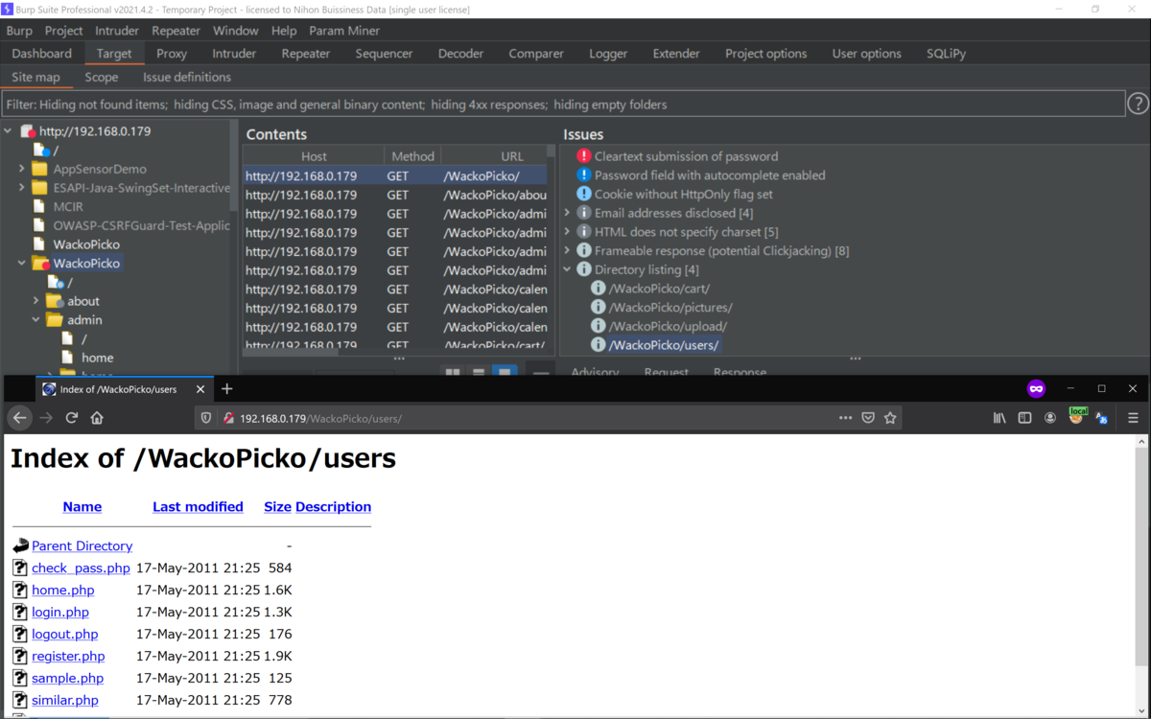The image size is (1151, 719).
Task: Collapse the http://192.168.0.179 tree node
Action: pyautogui.click(x=9, y=131)
